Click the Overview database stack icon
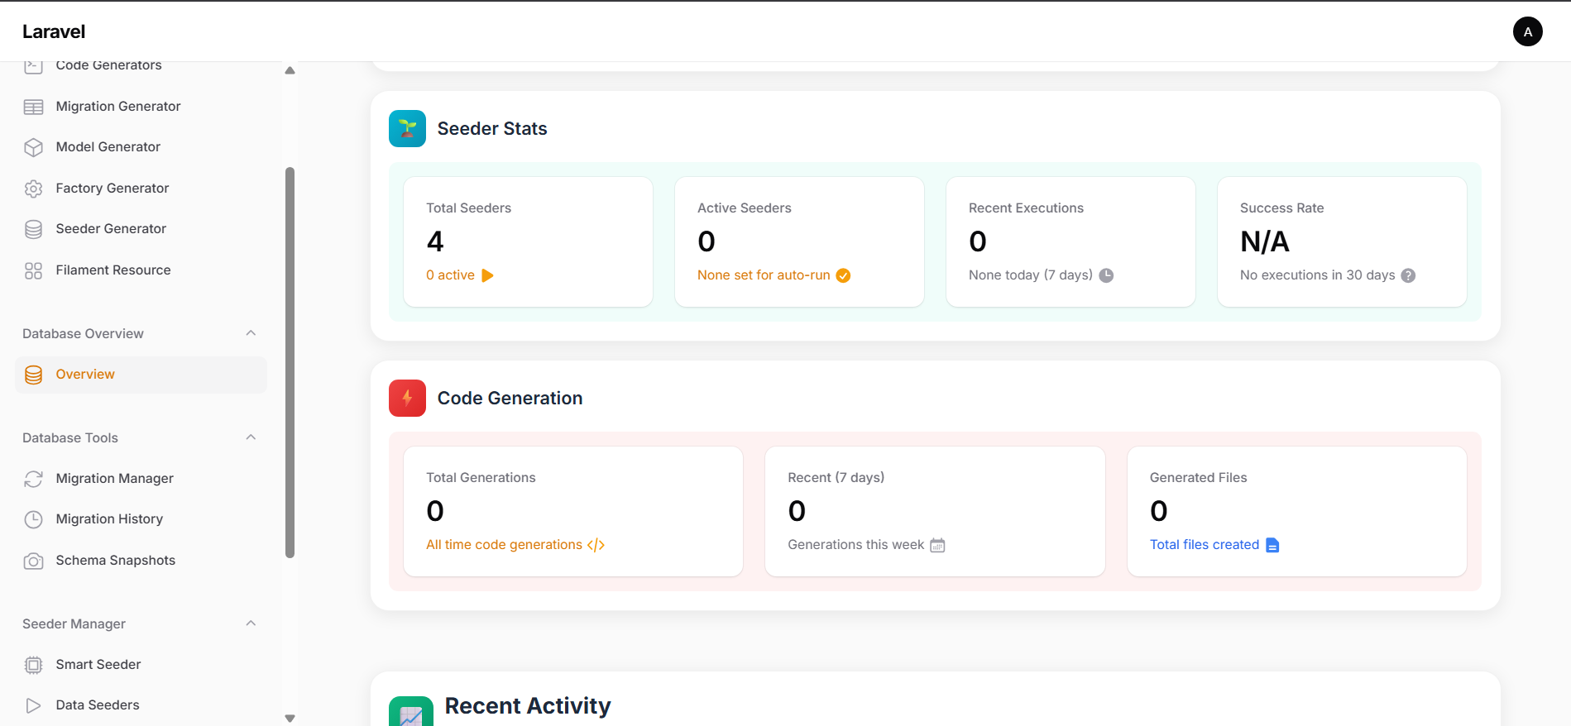 (33, 375)
